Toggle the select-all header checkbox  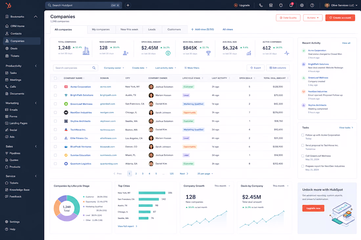tap(55, 78)
